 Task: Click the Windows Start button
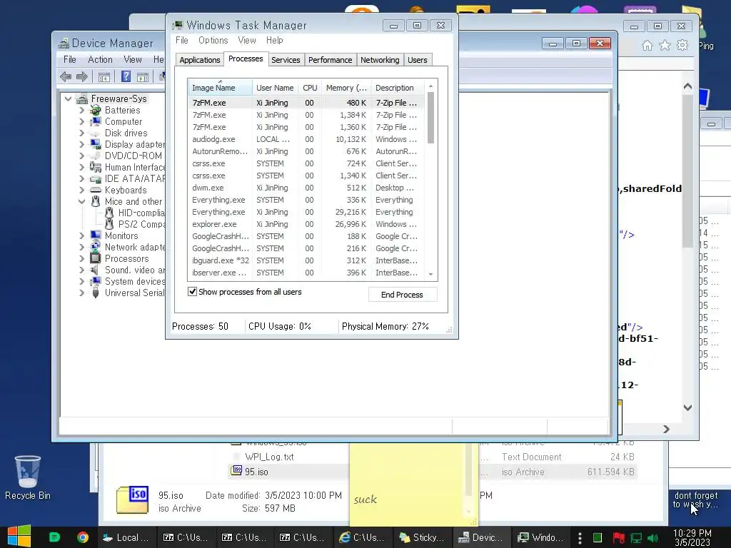pos(19,537)
